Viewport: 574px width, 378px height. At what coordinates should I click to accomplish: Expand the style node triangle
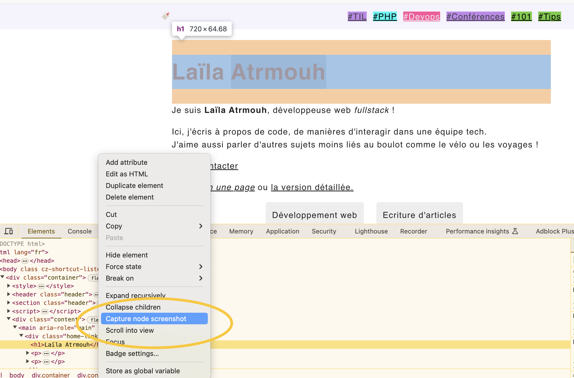click(x=9, y=286)
